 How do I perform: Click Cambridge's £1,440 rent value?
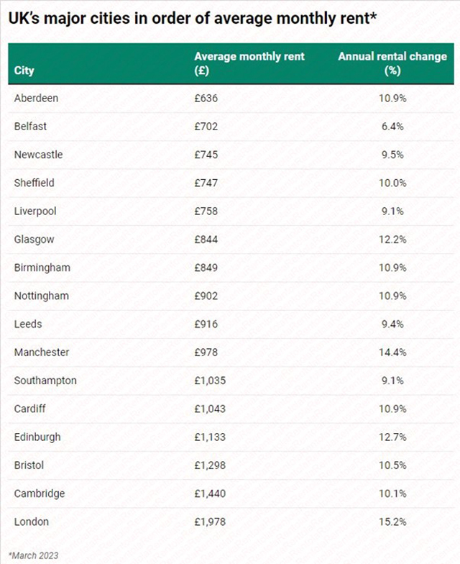point(210,493)
